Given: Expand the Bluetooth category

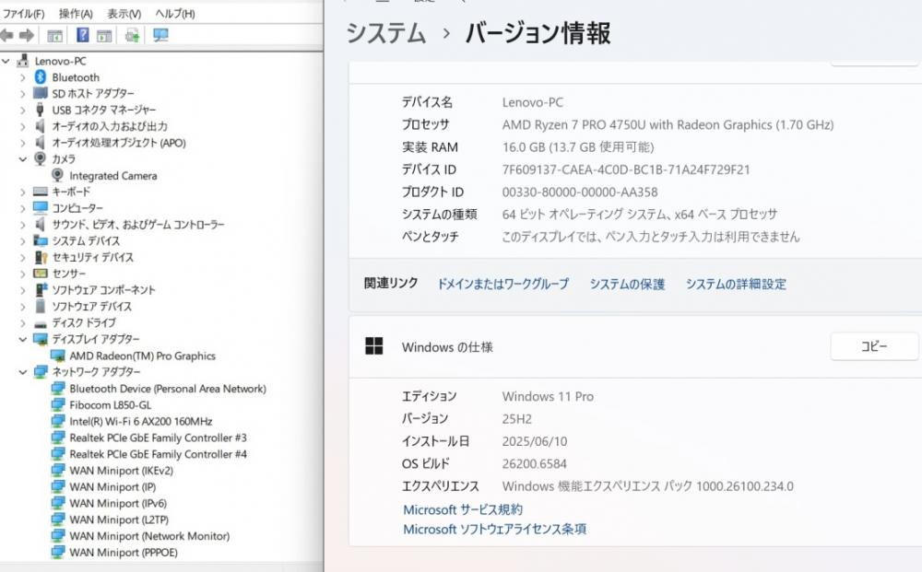Looking at the screenshot, I should pos(23,77).
